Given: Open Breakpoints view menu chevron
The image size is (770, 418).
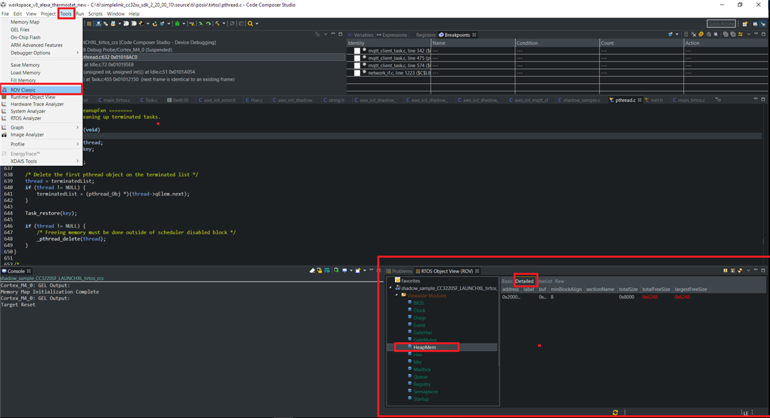Looking at the screenshot, I should 747,34.
